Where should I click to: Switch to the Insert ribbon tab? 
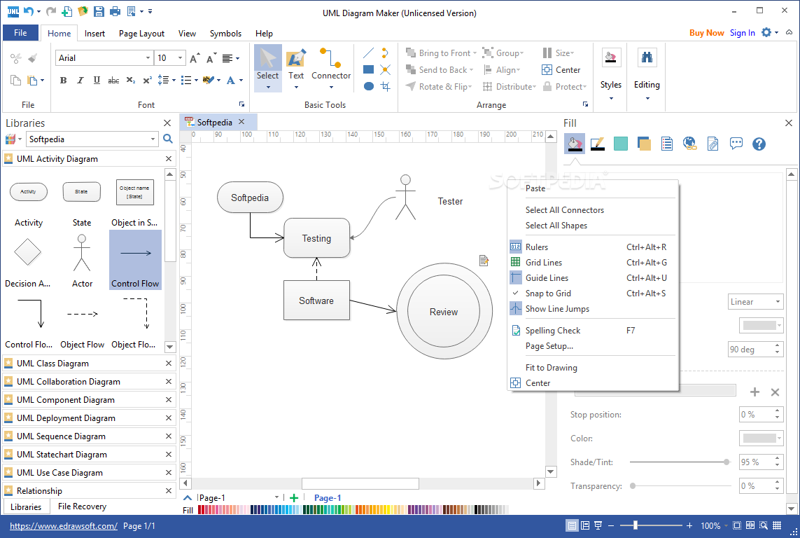pos(94,33)
